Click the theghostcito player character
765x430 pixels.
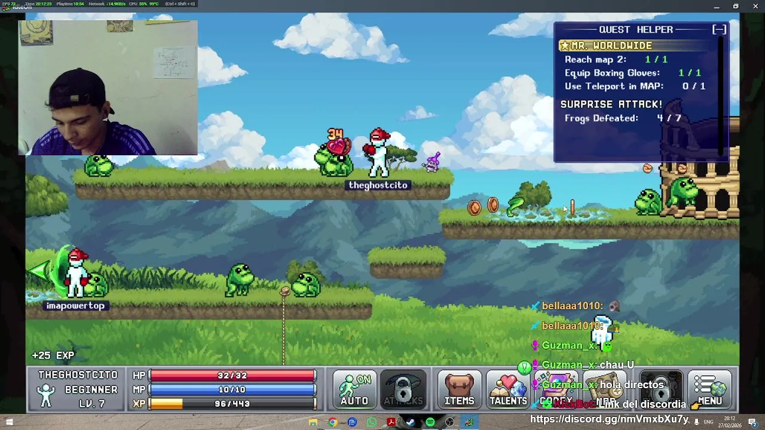[x=378, y=153]
